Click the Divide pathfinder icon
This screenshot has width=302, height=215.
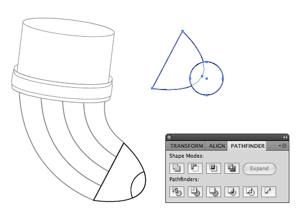(177, 191)
